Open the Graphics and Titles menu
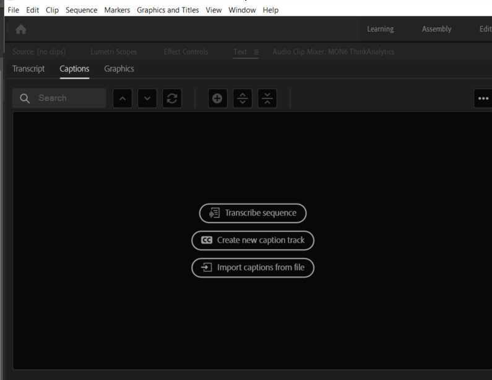492x380 pixels. pos(168,10)
